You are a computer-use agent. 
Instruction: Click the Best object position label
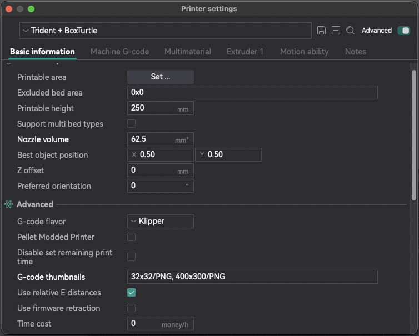pyautogui.click(x=52, y=155)
